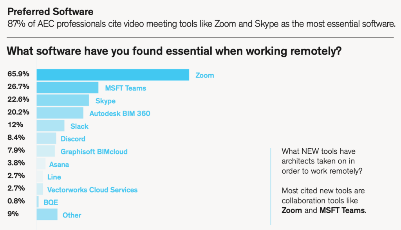Select the 20.2% percentage value
Screen dimensions: 401x230
(17, 112)
